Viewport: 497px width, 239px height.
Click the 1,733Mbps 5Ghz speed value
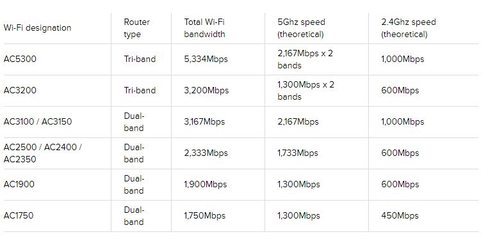[x=298, y=153]
